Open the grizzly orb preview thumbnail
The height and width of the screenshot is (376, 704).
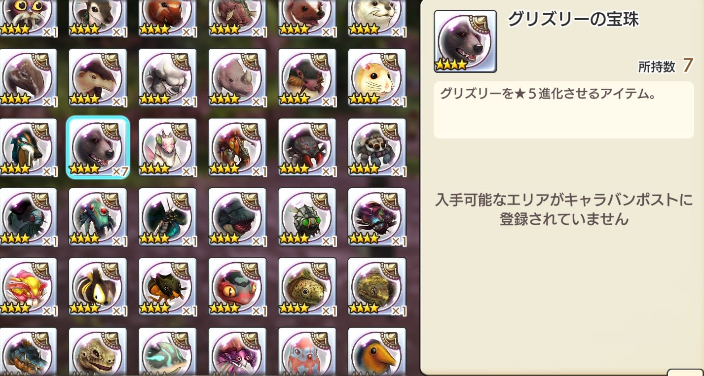[465, 41]
